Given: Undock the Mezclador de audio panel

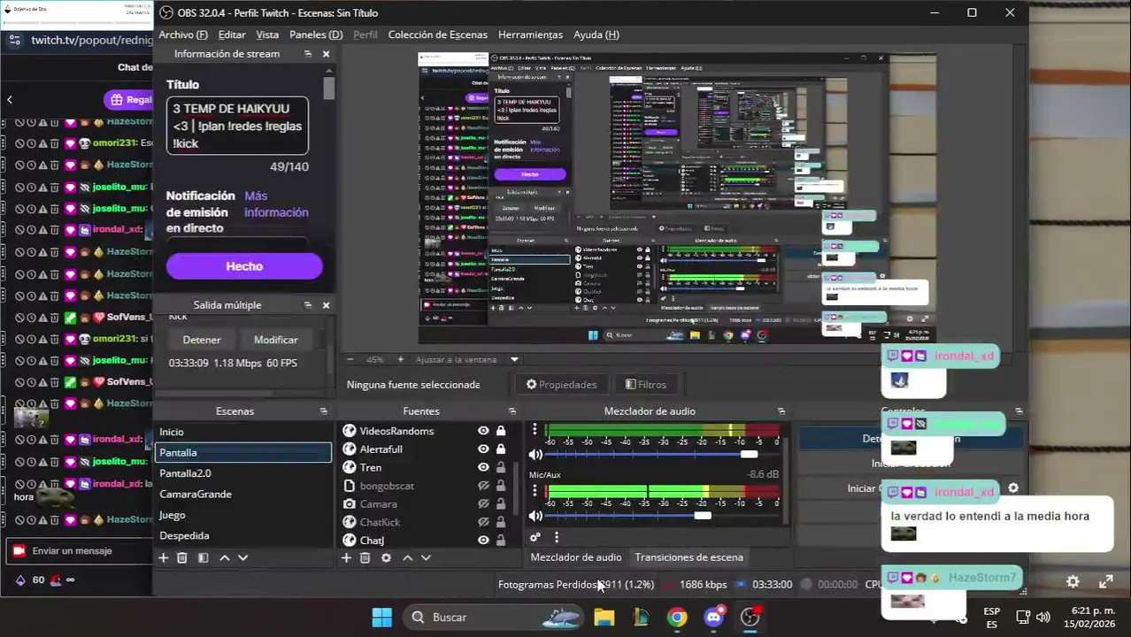Looking at the screenshot, I should (x=781, y=411).
